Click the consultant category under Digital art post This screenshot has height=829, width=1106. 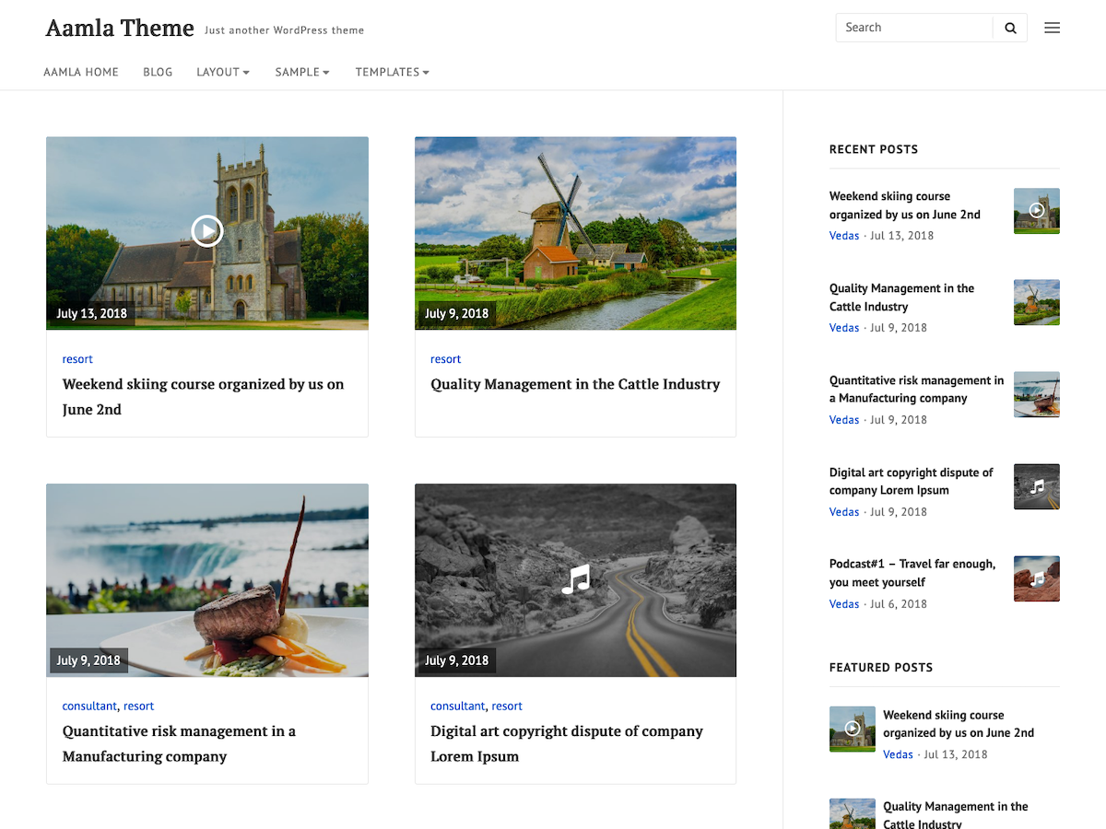457,706
